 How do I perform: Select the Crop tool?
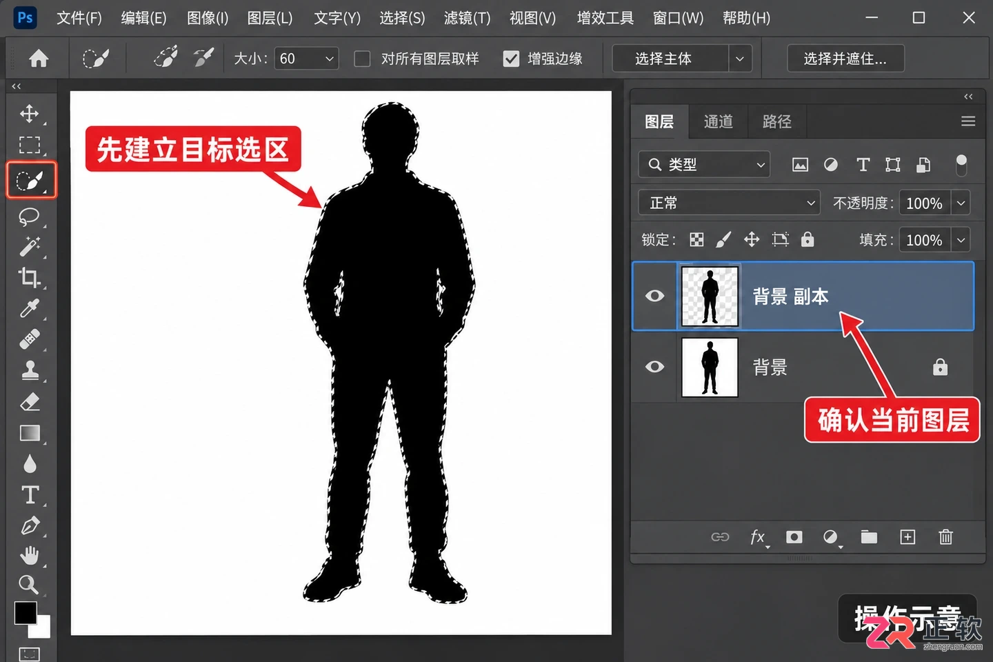pos(29,277)
